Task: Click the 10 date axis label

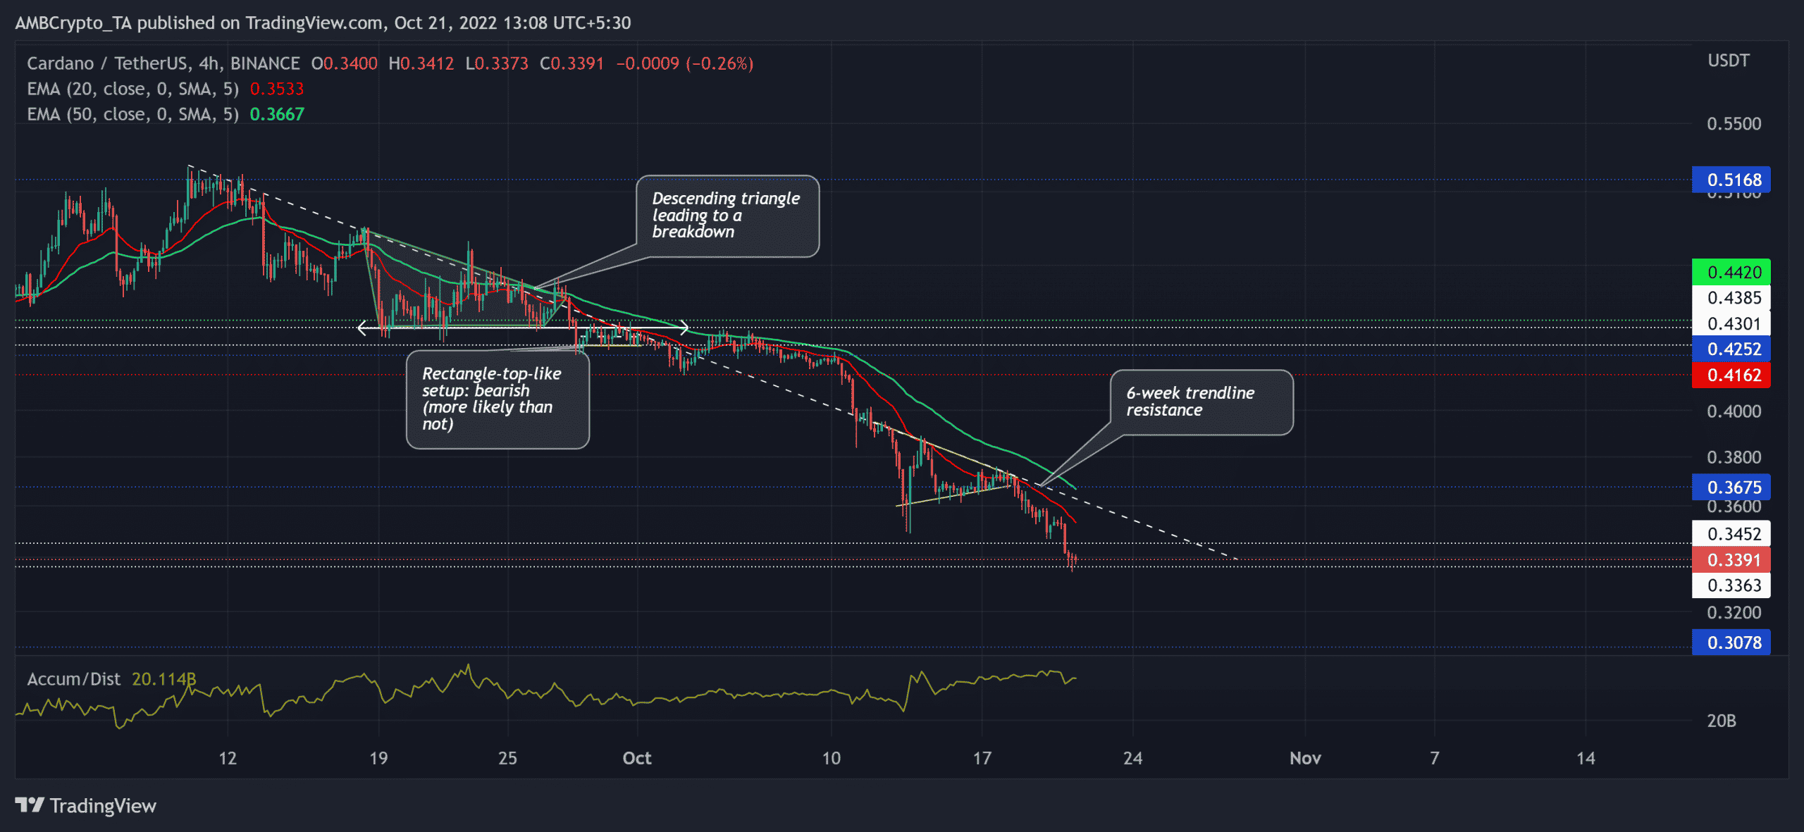Action: (x=832, y=758)
